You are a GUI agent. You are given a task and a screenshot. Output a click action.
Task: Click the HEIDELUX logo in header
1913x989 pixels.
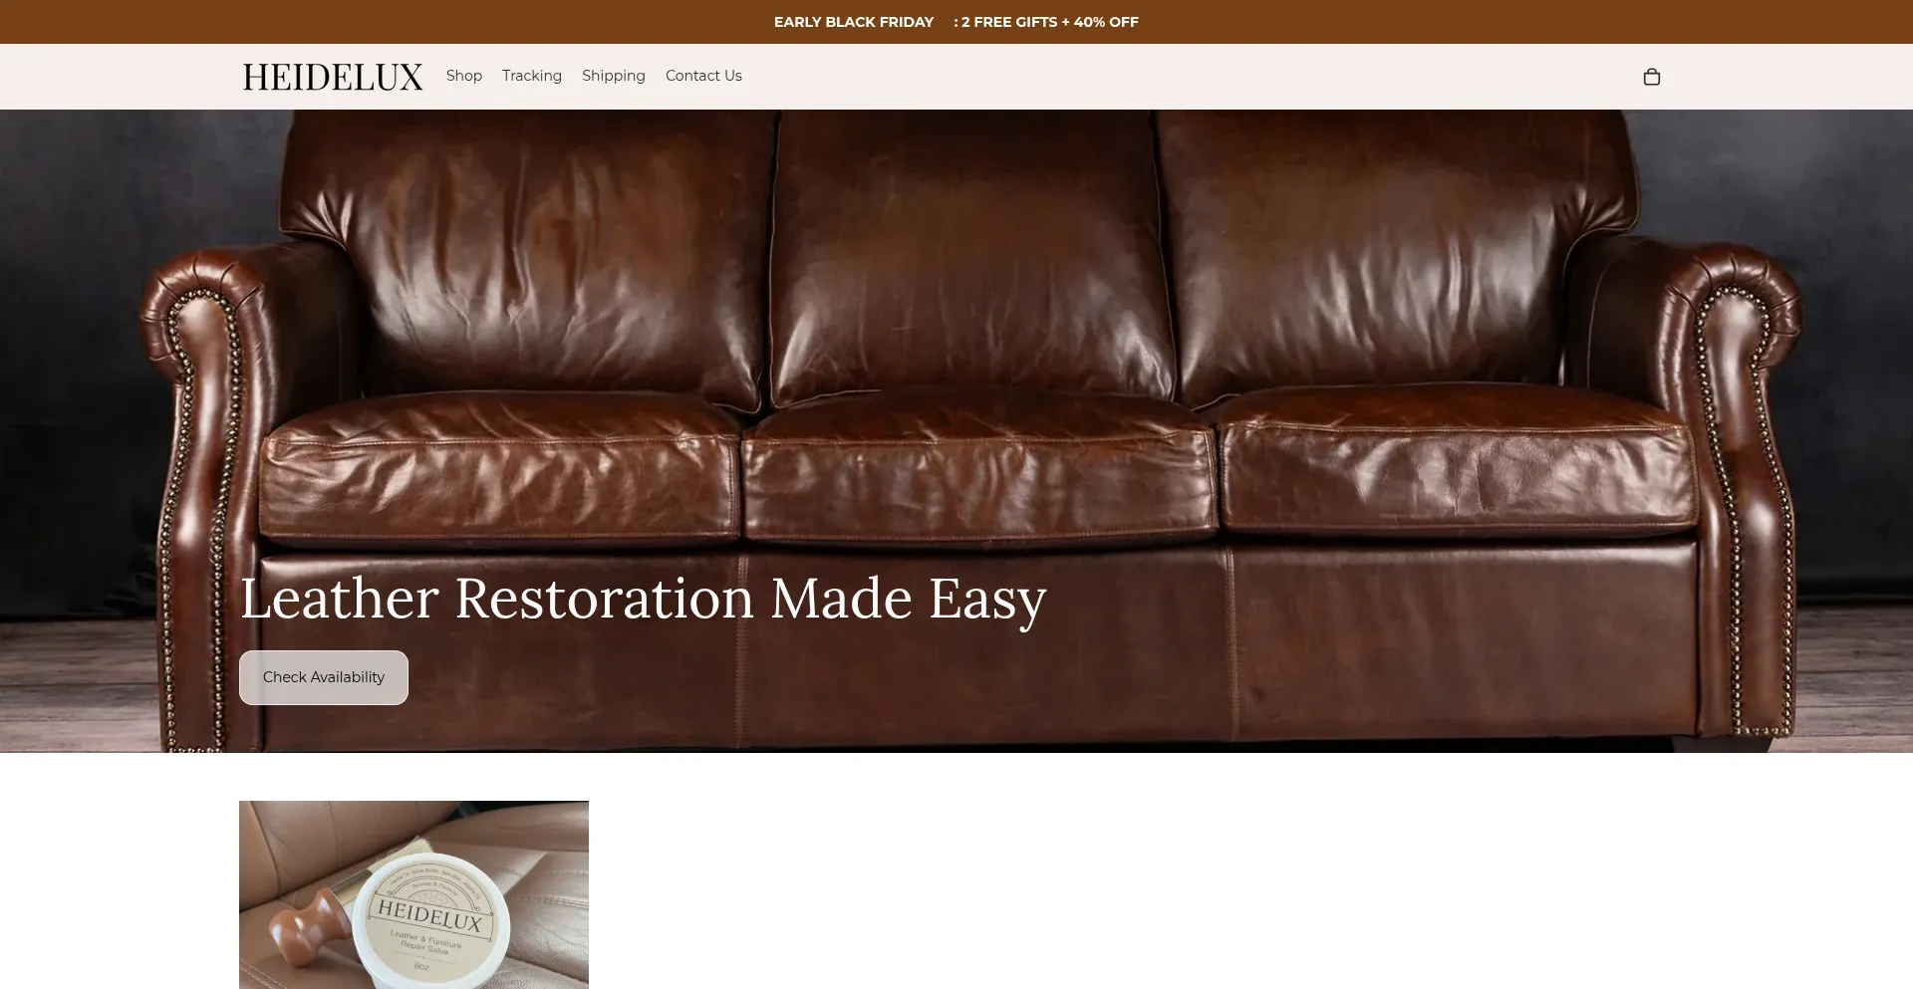point(333,77)
